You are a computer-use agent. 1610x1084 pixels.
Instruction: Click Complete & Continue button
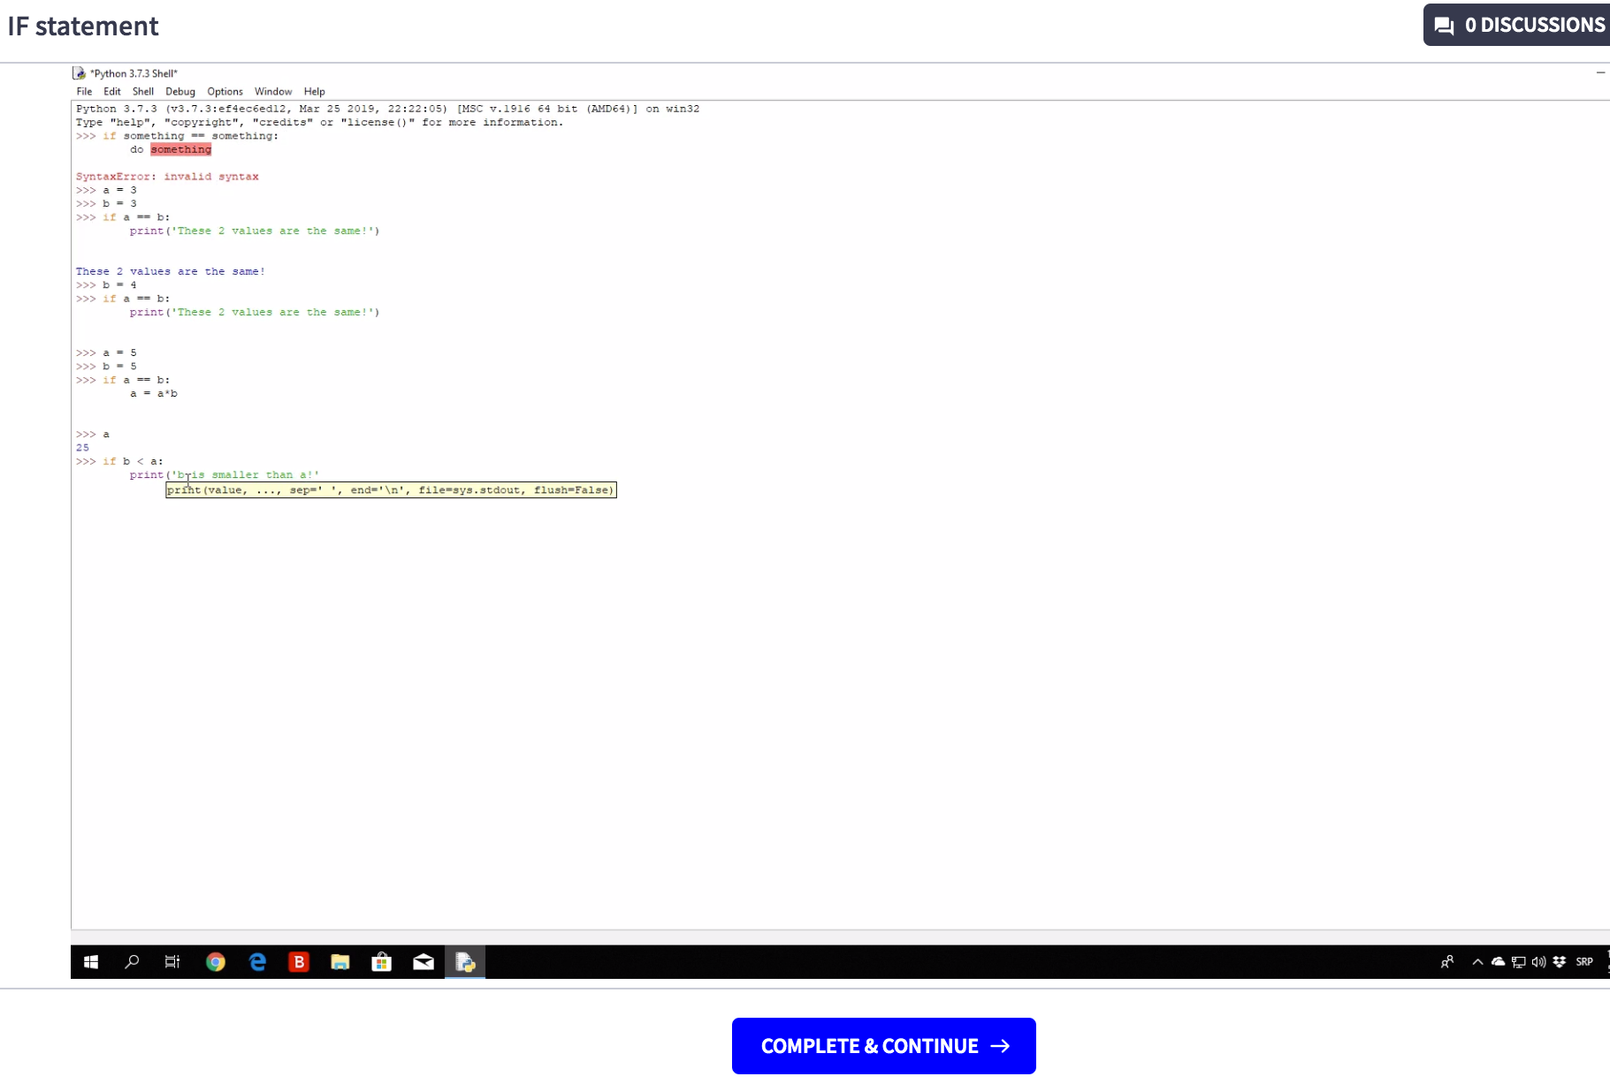(884, 1046)
